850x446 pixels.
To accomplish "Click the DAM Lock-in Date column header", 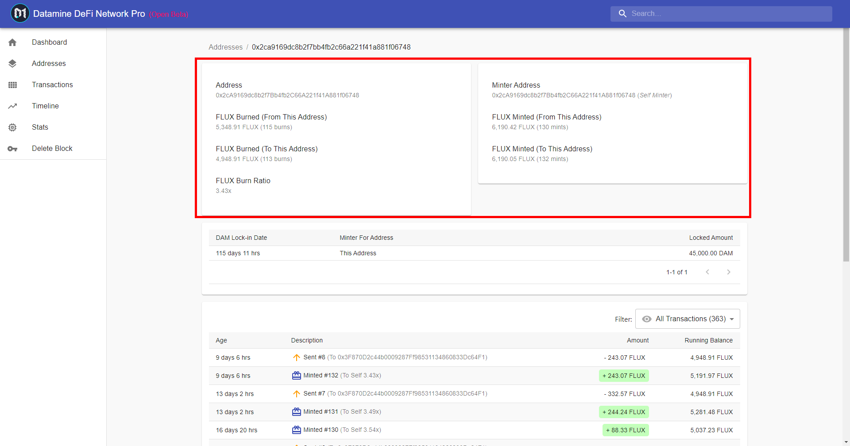I will (x=241, y=238).
